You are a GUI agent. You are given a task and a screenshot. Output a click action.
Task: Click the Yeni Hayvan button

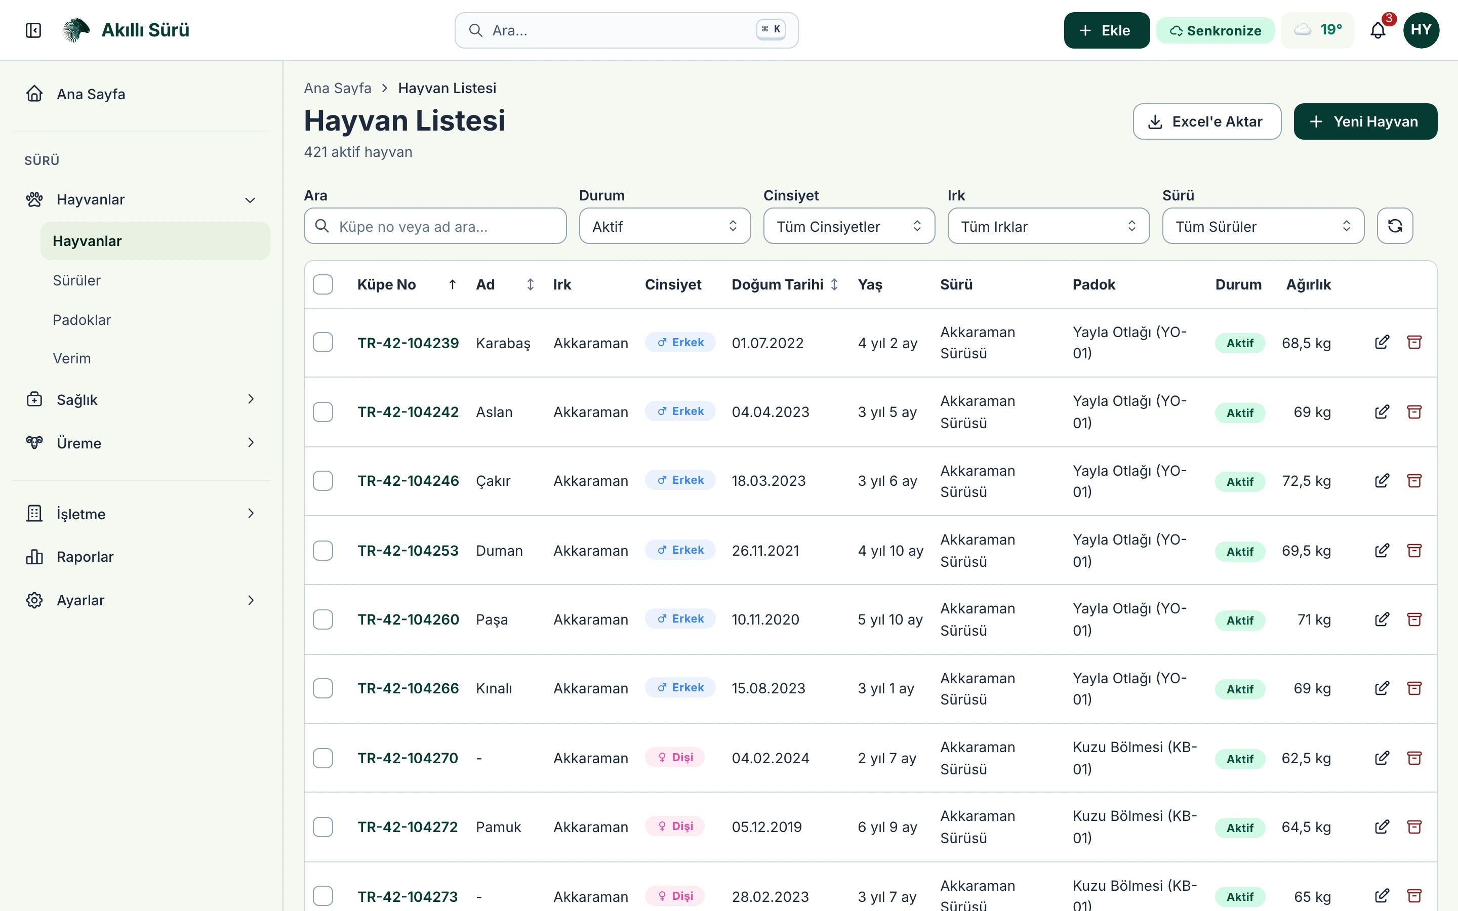[x=1365, y=121]
